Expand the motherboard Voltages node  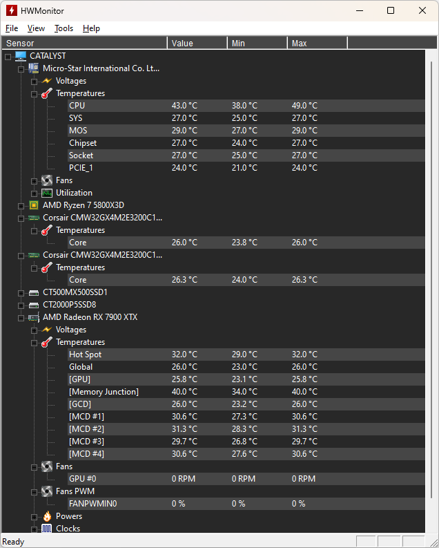point(35,82)
